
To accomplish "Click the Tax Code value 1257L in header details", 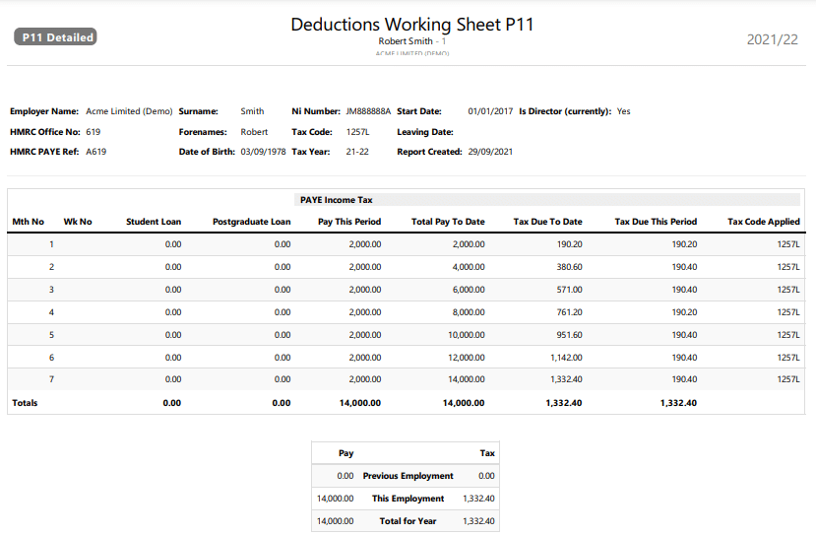I will (357, 132).
